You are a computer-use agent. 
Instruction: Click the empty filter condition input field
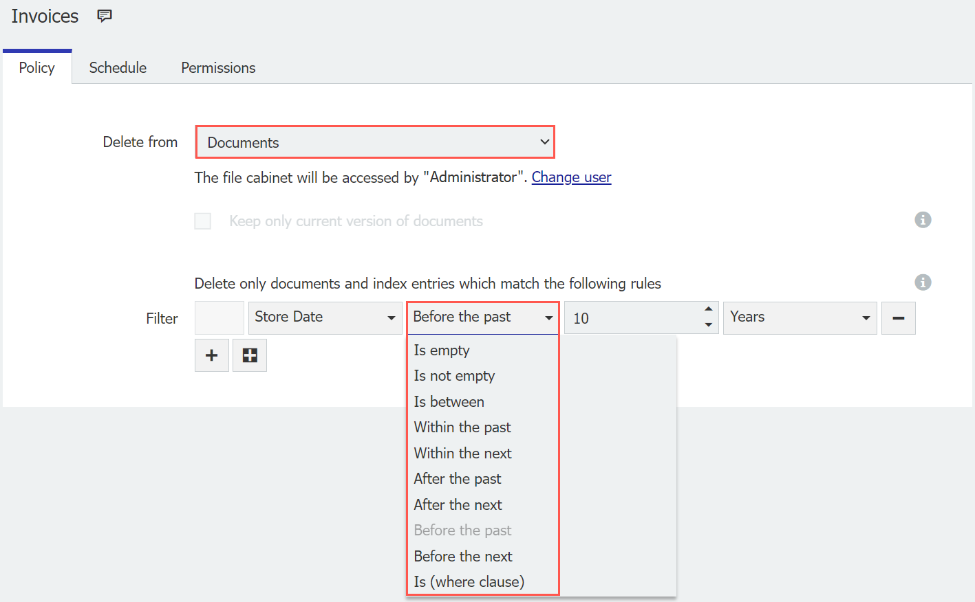click(219, 317)
